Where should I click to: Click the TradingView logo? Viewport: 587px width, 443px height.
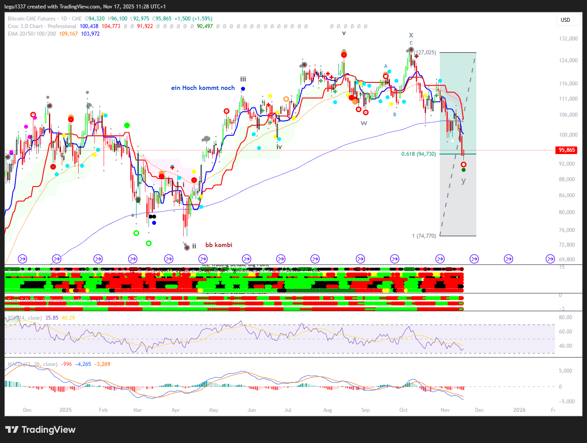(x=40, y=430)
